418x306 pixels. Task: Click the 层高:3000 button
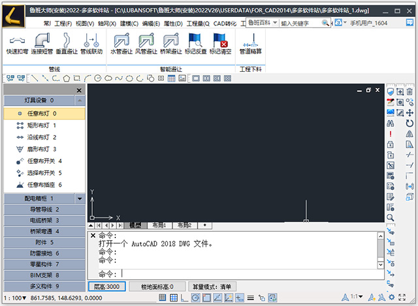pyautogui.click(x=106, y=286)
